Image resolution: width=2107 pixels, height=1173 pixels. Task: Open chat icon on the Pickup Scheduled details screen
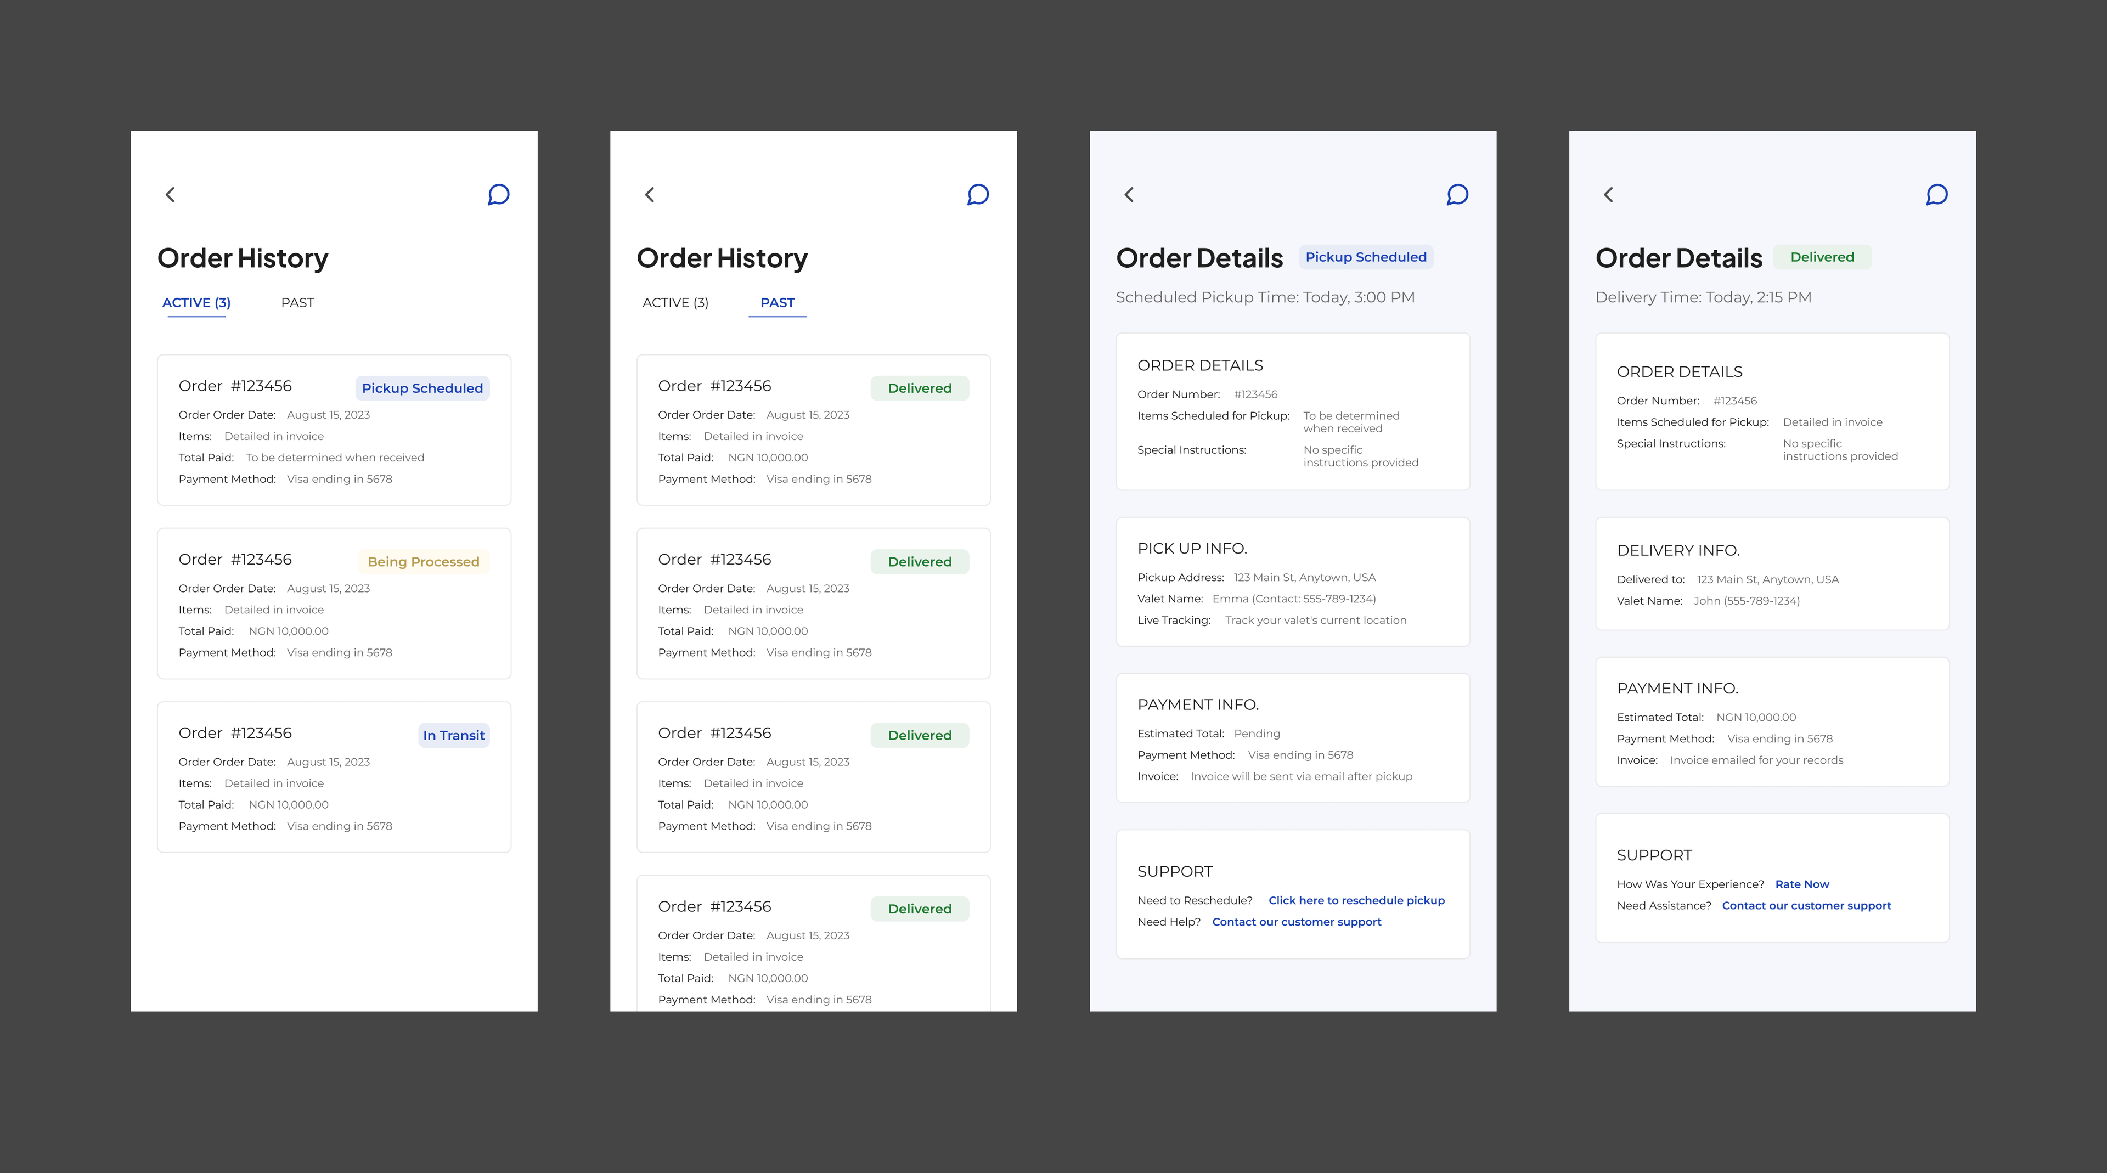point(1457,195)
